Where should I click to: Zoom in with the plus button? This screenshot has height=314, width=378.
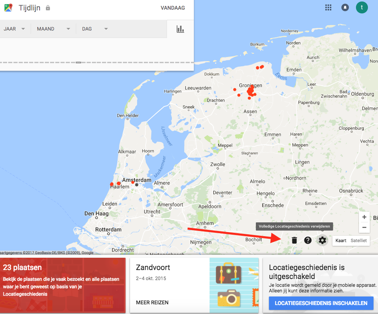click(364, 217)
